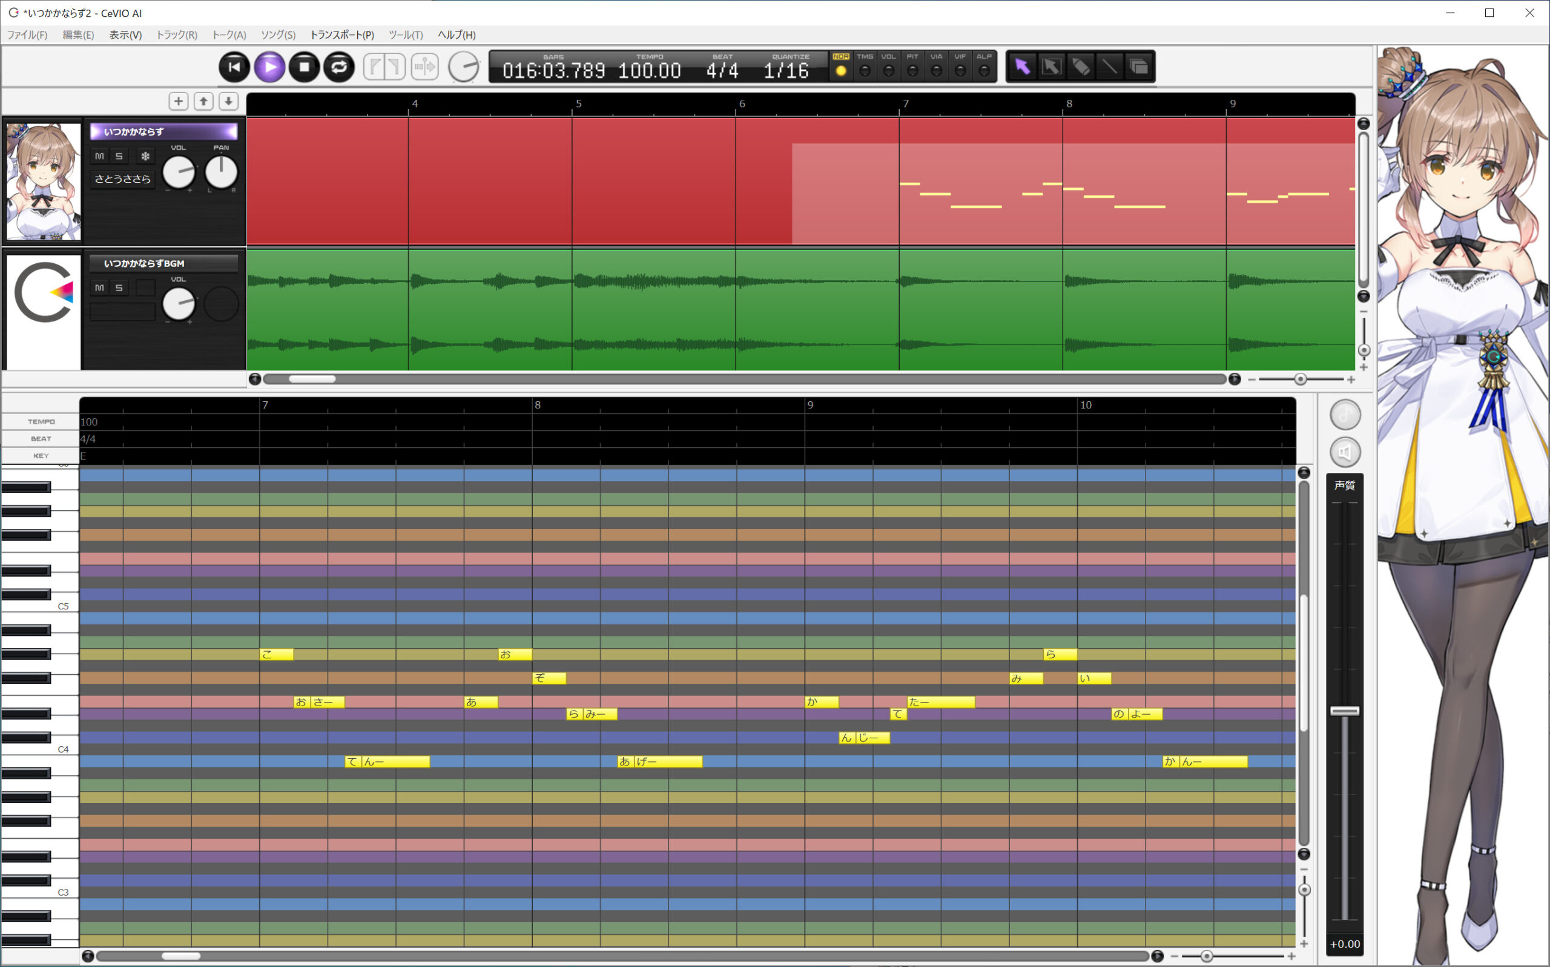Click the purple Play button
Image resolution: width=1550 pixels, height=967 pixels.
pos(269,67)
